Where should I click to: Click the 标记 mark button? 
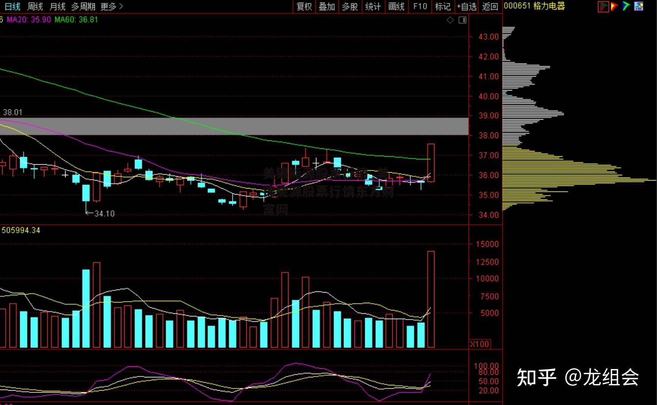pos(443,6)
